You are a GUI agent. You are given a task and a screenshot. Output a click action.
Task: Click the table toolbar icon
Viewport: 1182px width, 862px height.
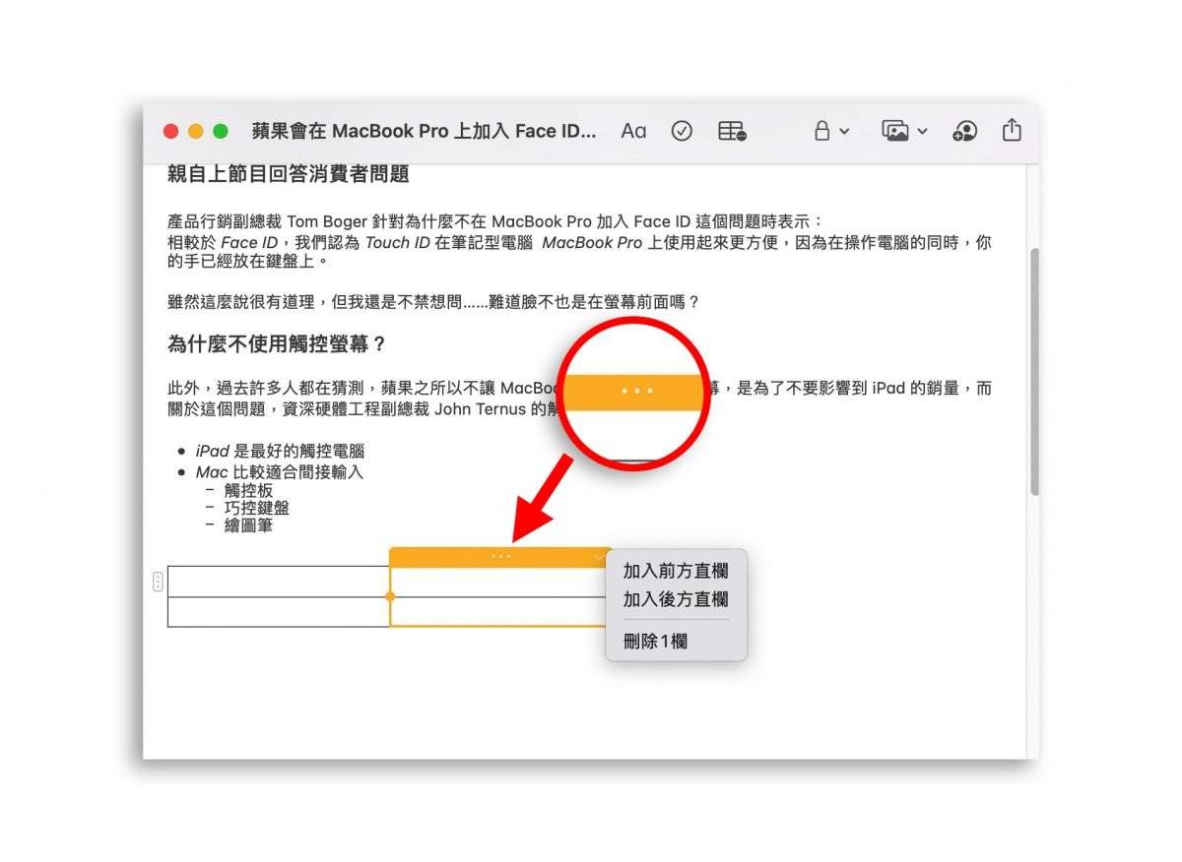pos(732,131)
